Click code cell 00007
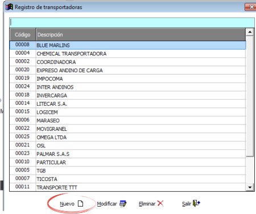Viewport: 256px width, 214px height. click(22, 178)
